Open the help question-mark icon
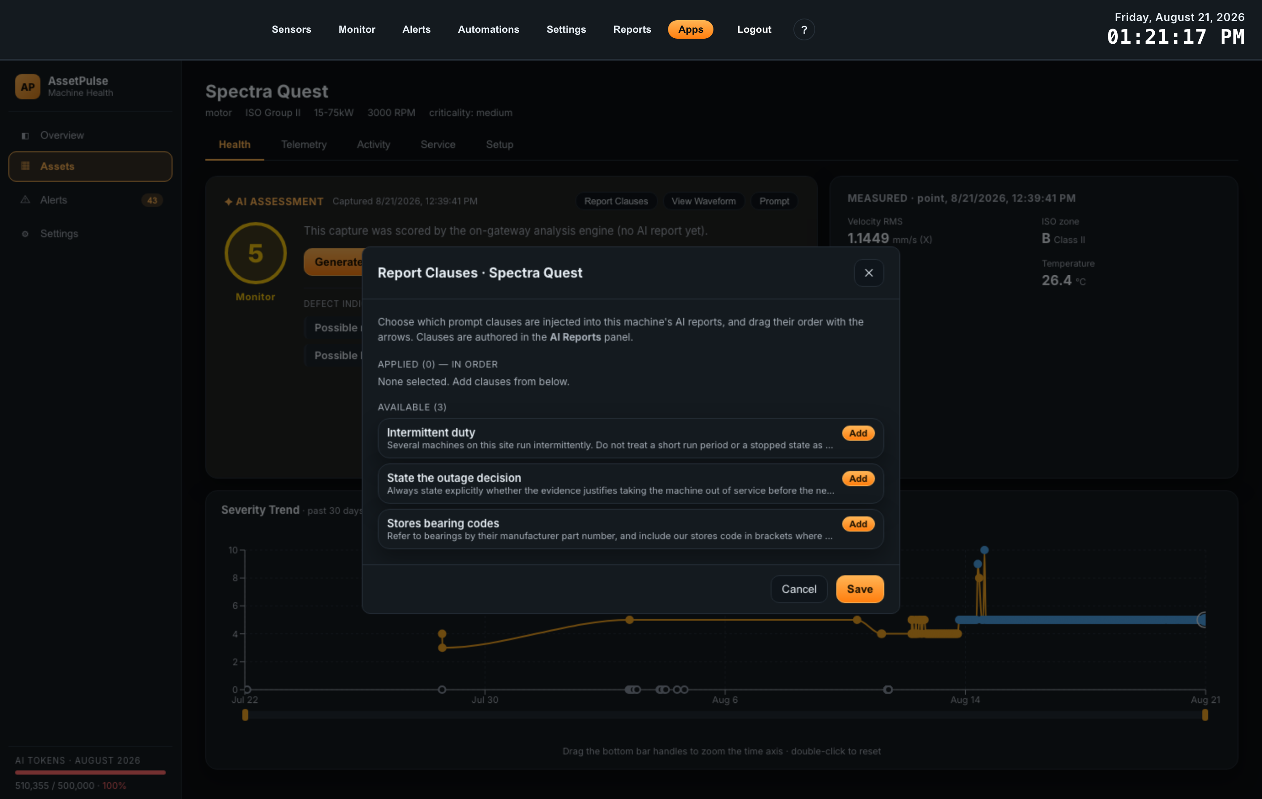The width and height of the screenshot is (1262, 799). click(x=804, y=29)
